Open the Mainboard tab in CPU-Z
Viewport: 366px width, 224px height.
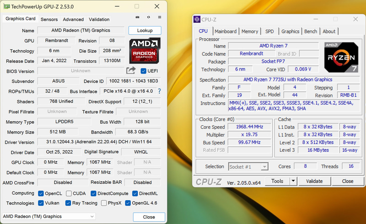pyautogui.click(x=226, y=32)
